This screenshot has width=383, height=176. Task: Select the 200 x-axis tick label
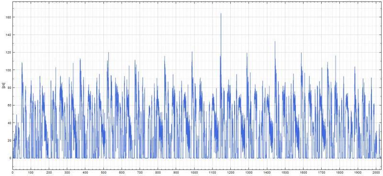point(49,173)
